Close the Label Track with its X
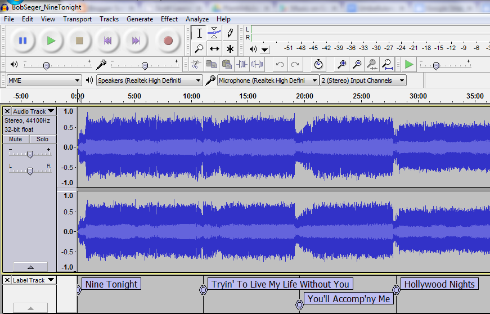Viewport: 490px width, 314px height. pos(7,280)
